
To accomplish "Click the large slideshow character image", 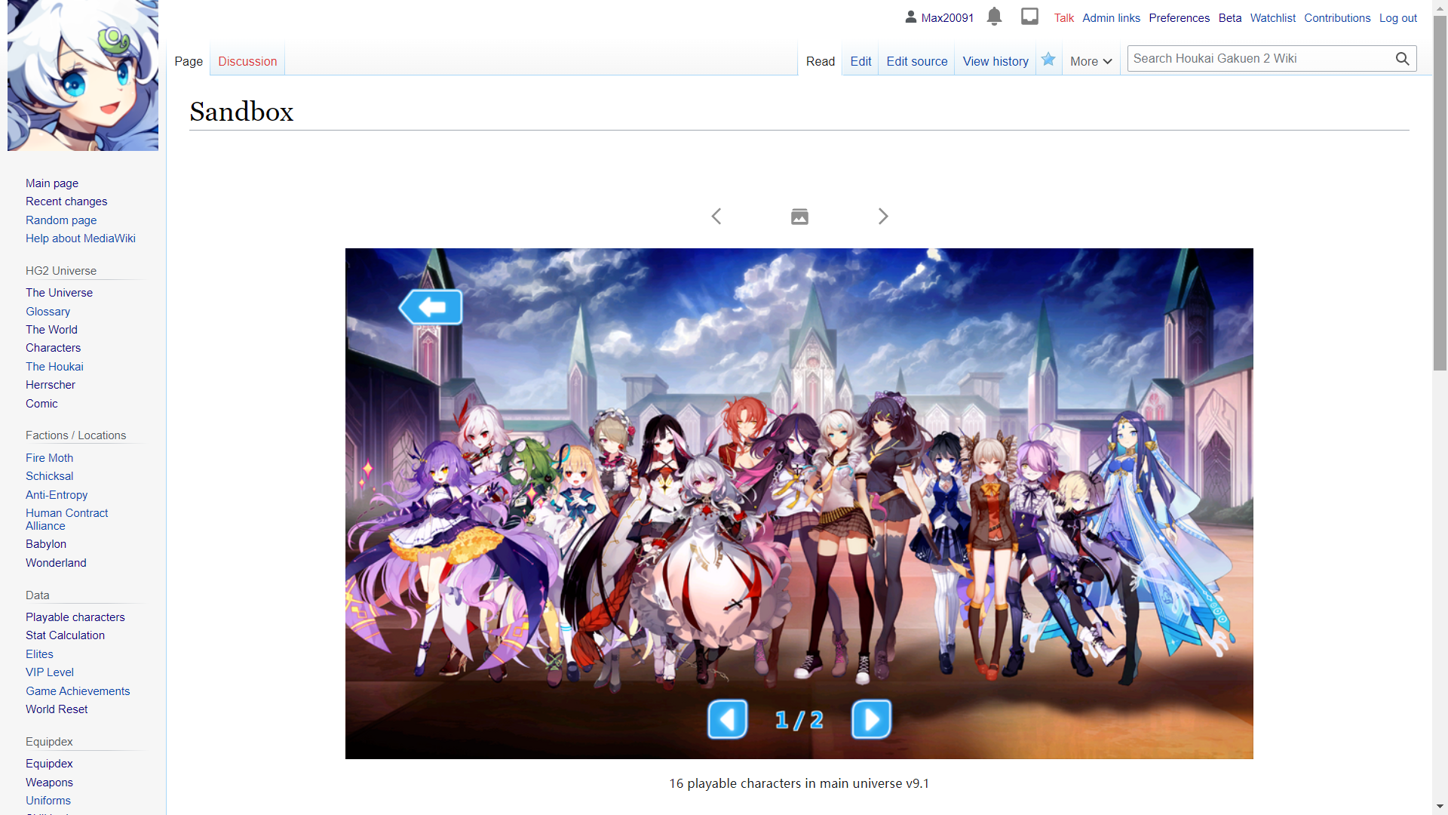I will point(799,503).
